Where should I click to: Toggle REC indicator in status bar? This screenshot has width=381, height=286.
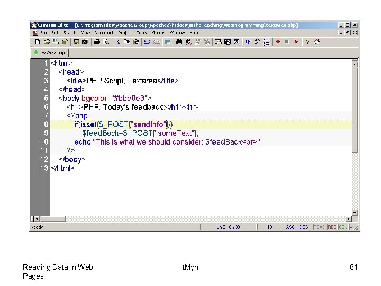tap(332, 227)
